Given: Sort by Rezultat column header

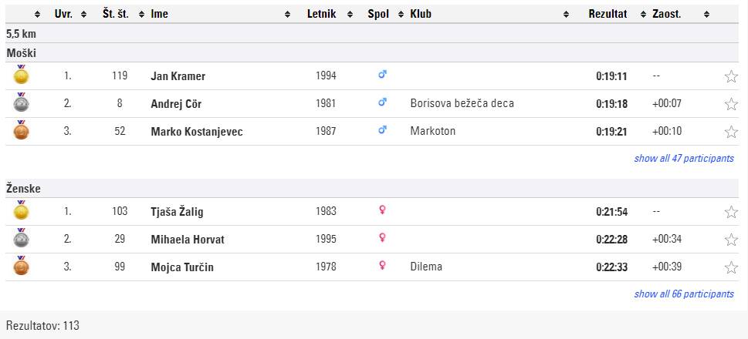Looking at the screenshot, I should tap(608, 14).
